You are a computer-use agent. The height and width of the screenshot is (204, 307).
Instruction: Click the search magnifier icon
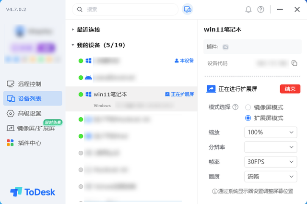[80, 10]
